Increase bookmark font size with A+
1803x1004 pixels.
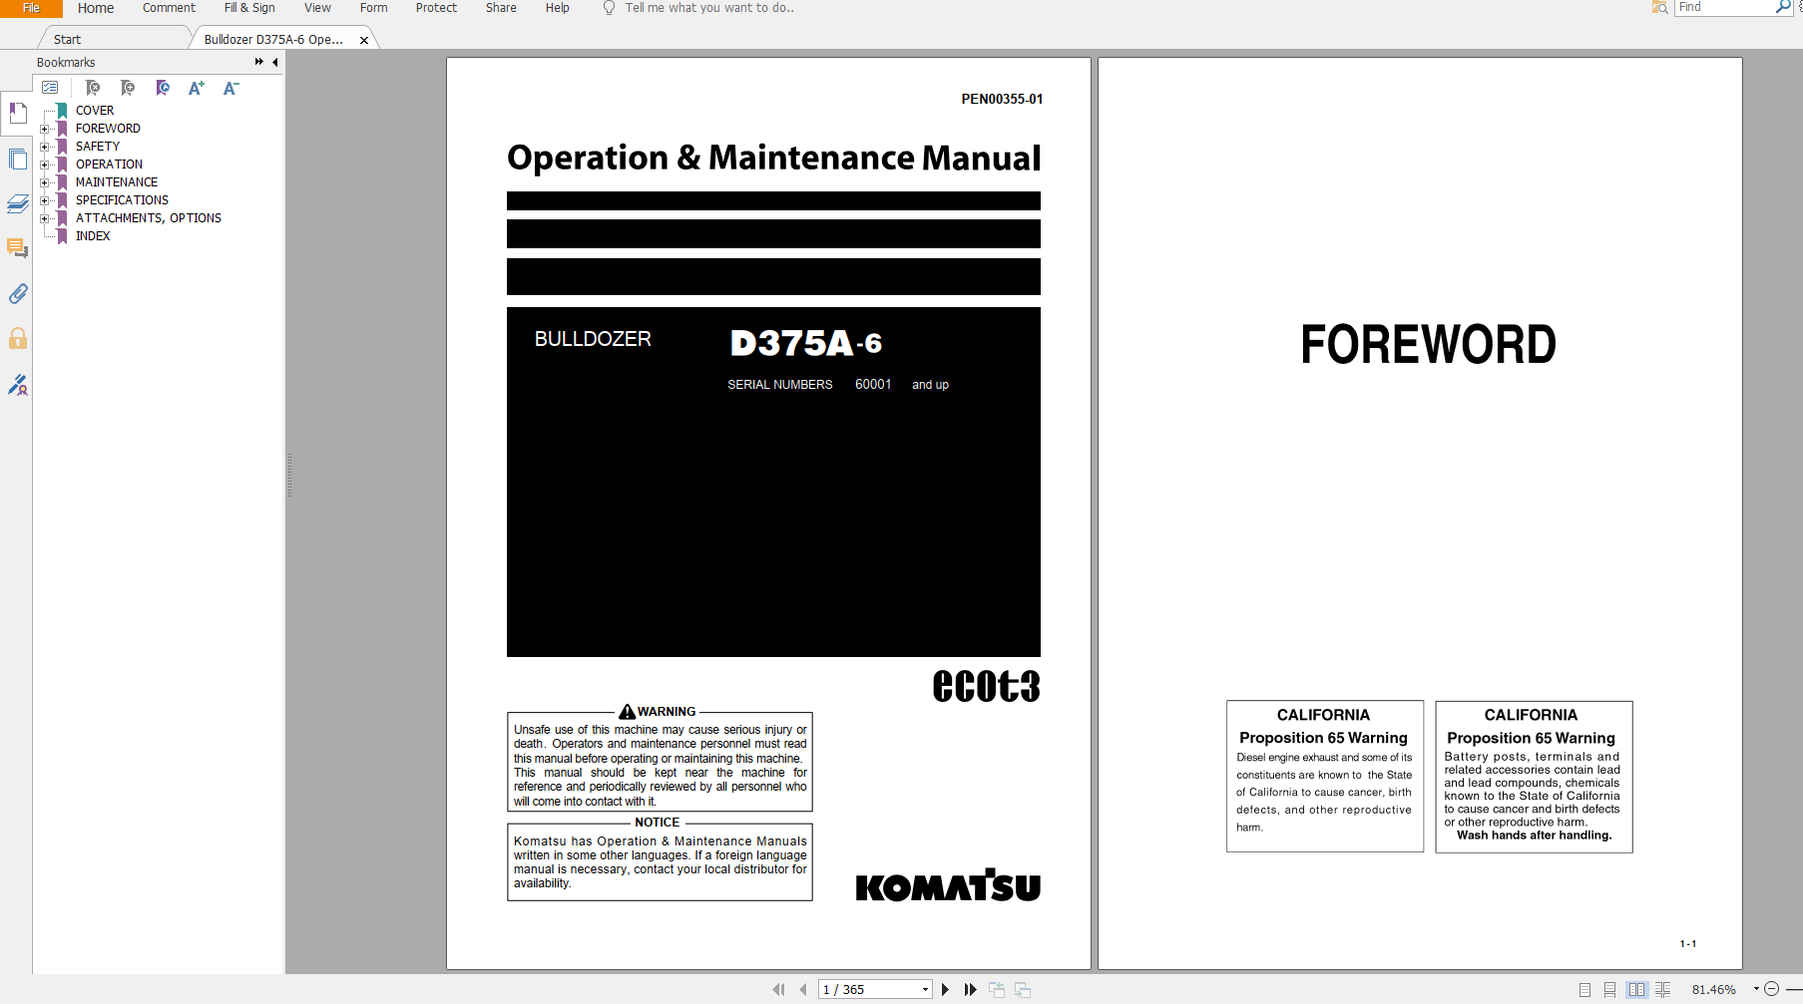[x=197, y=88]
